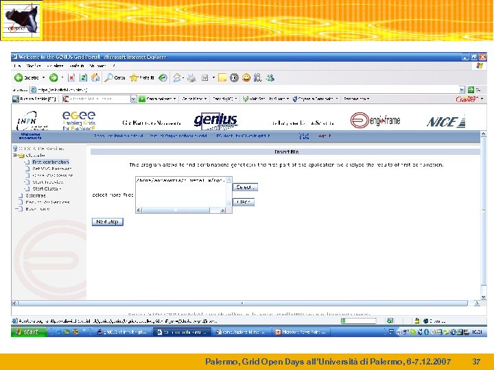Image resolution: width=494 pixels, height=370 pixels.
Task: Click the green play search icon in Crawler toolbar
Action: [142, 99]
